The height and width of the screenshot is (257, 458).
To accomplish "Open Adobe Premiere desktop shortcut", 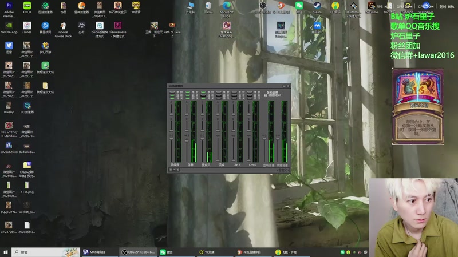I will click(x=9, y=9).
